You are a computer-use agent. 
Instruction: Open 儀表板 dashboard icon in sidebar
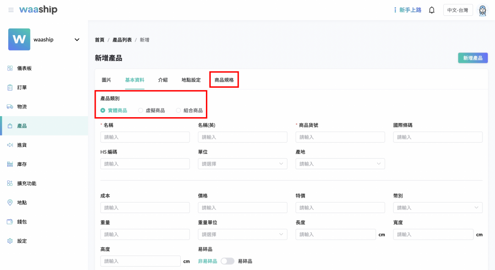(10, 68)
